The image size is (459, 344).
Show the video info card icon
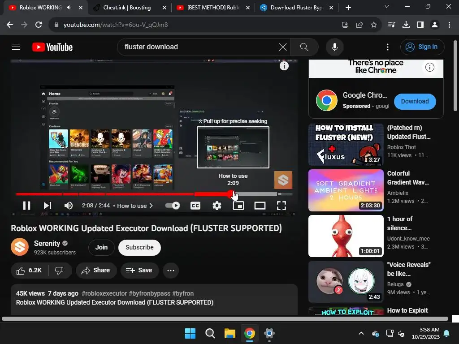point(284,66)
